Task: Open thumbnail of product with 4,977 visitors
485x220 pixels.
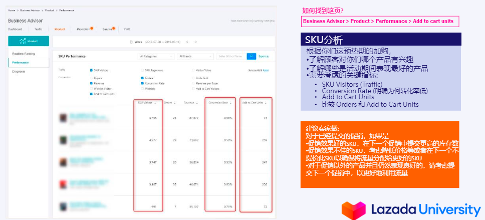Action: (x=63, y=140)
